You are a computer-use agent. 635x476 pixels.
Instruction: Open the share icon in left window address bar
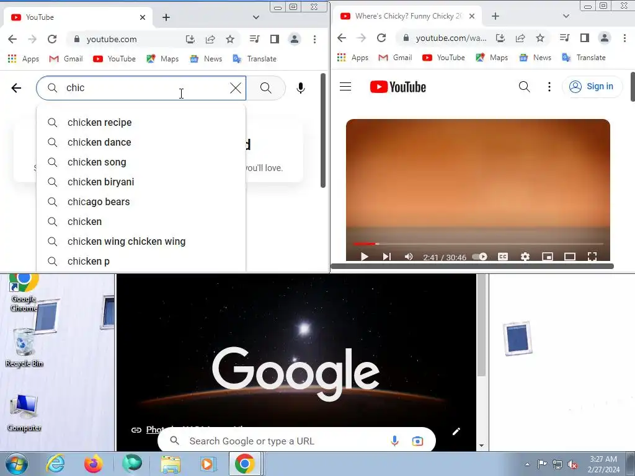coord(210,39)
